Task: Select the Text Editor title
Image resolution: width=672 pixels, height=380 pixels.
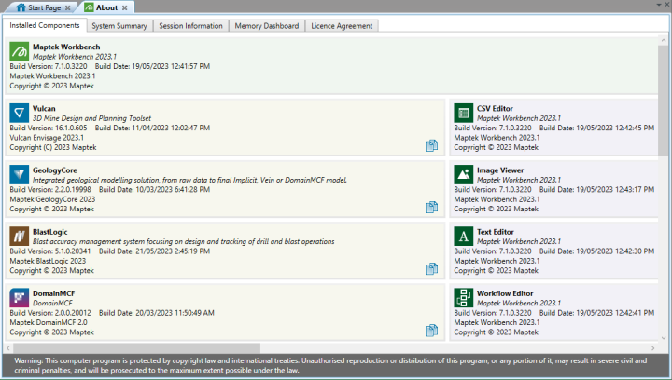Action: pos(496,232)
